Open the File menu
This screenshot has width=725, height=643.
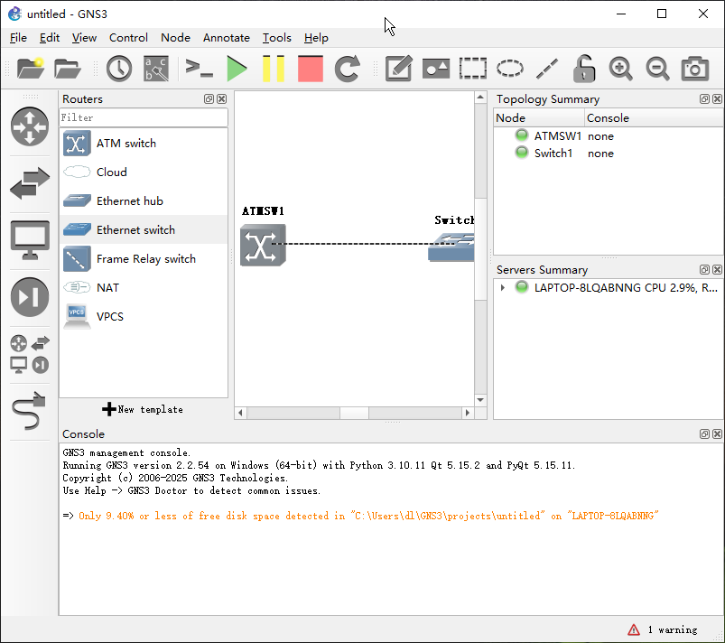tap(18, 38)
